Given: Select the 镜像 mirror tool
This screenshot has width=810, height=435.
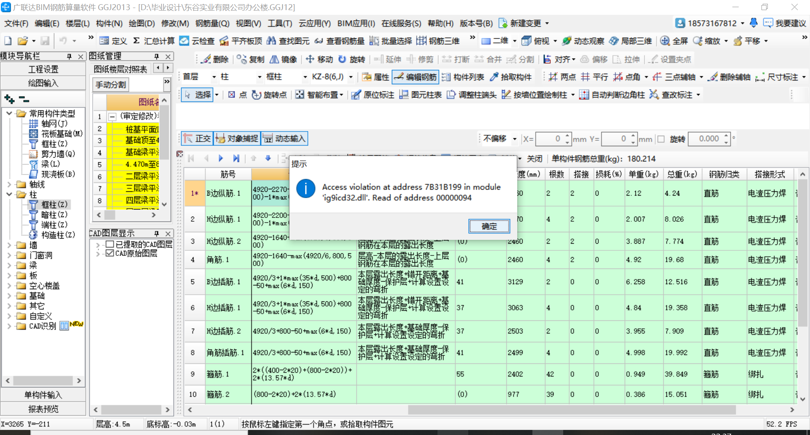Looking at the screenshot, I should 283,59.
